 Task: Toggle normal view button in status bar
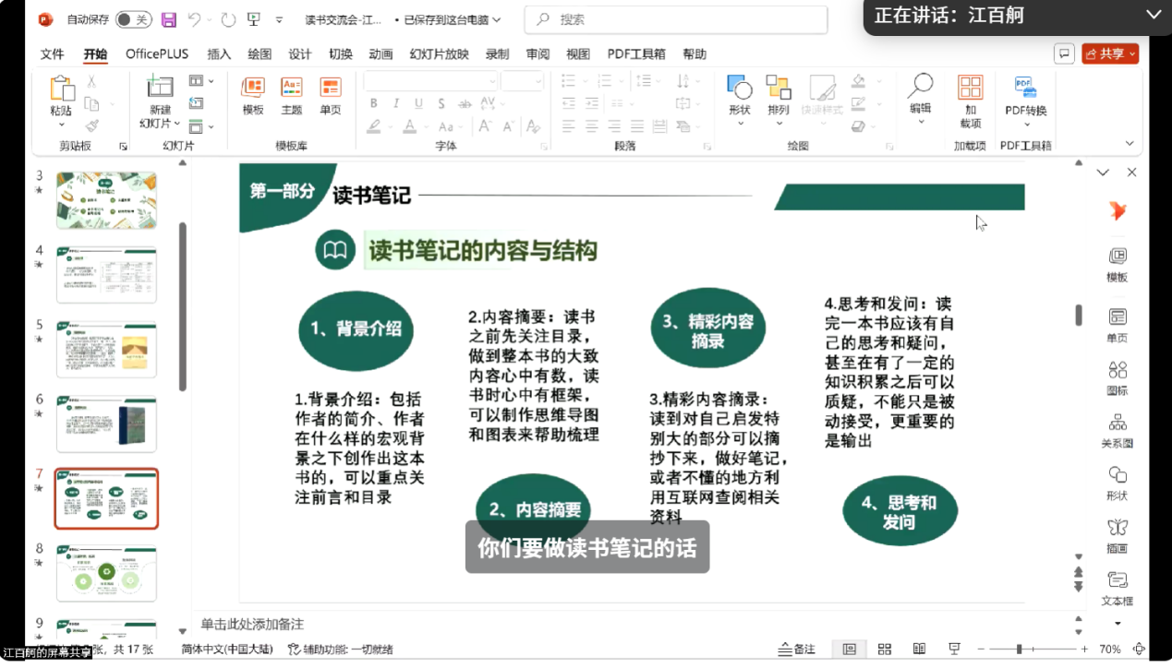pyautogui.click(x=849, y=650)
